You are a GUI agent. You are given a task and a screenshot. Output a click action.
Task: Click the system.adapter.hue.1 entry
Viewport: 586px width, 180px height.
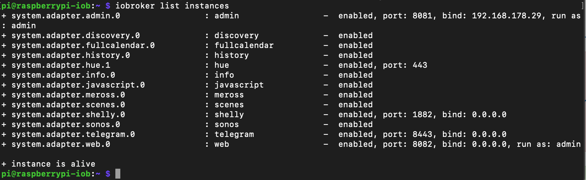(x=61, y=65)
